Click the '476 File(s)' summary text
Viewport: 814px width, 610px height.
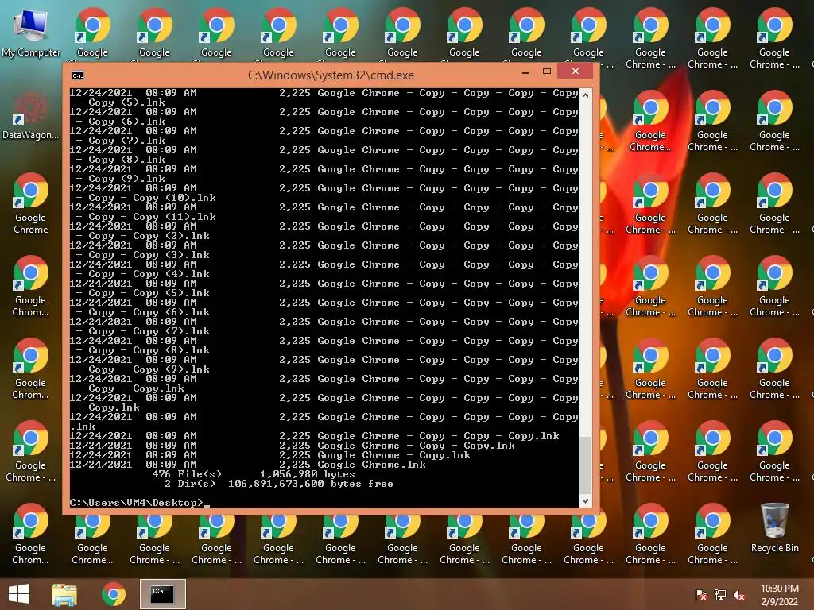[x=187, y=474]
